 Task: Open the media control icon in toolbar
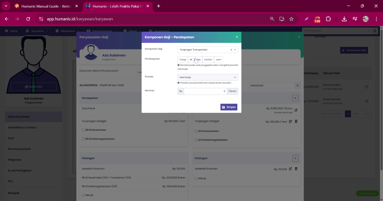pos(355,19)
